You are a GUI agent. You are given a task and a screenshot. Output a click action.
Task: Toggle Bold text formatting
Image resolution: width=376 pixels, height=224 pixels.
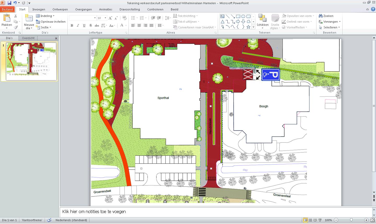tap(72, 26)
